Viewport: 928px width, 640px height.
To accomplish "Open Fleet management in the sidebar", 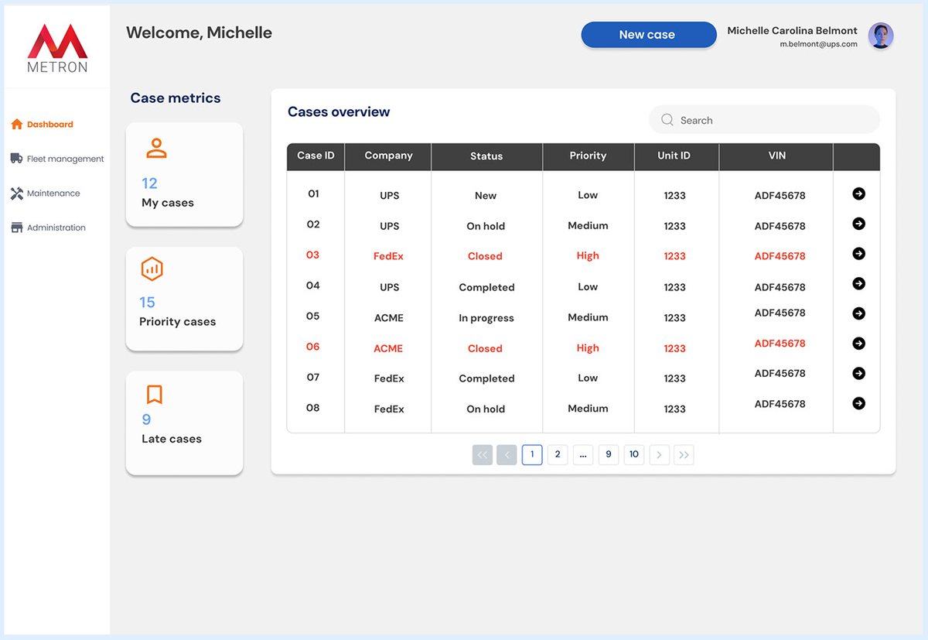I will pos(57,159).
